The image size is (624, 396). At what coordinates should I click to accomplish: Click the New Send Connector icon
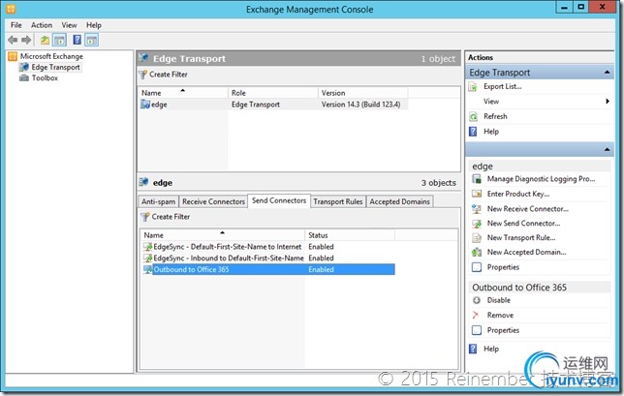(x=477, y=224)
